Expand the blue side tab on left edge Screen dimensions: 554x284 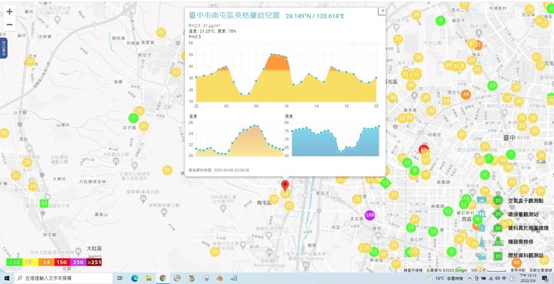pos(3,48)
